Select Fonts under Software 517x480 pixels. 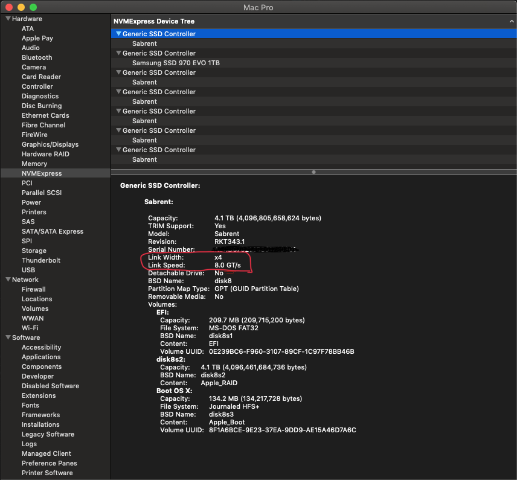tap(30, 406)
